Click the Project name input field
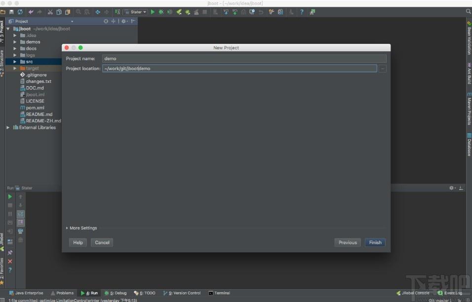Screen dimensions: 472x302 tap(244, 59)
